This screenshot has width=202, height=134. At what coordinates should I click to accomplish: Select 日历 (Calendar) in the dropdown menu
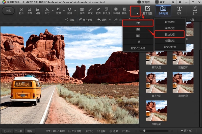[138, 36]
